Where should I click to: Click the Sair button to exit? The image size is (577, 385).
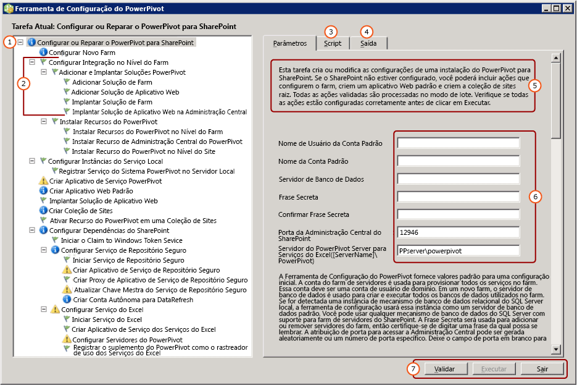(542, 368)
